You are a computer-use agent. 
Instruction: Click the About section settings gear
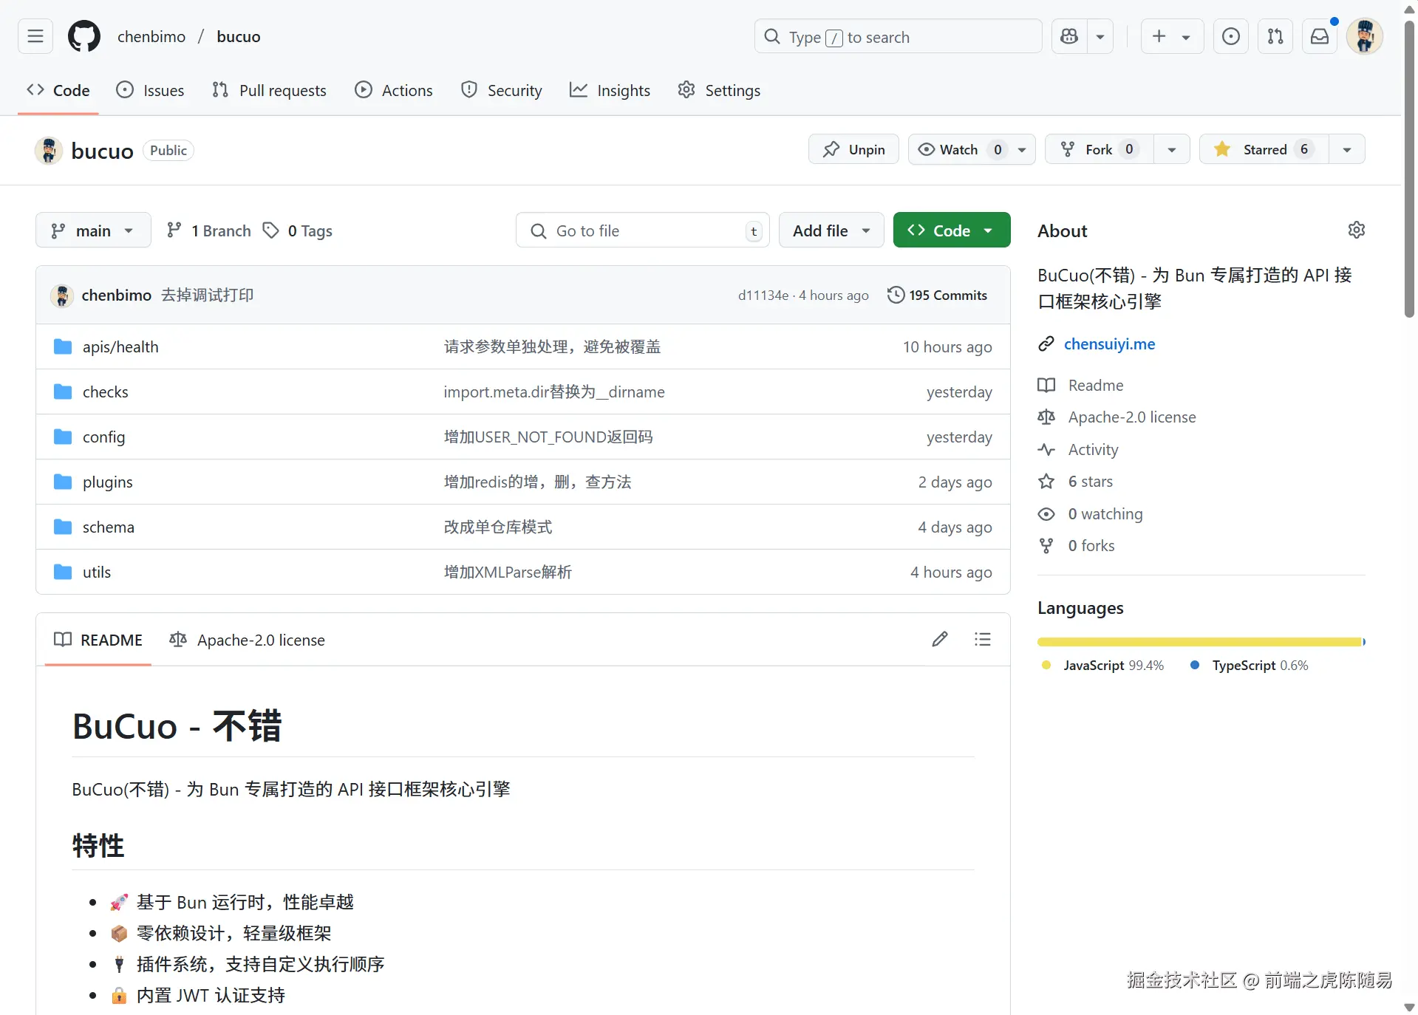1357,230
